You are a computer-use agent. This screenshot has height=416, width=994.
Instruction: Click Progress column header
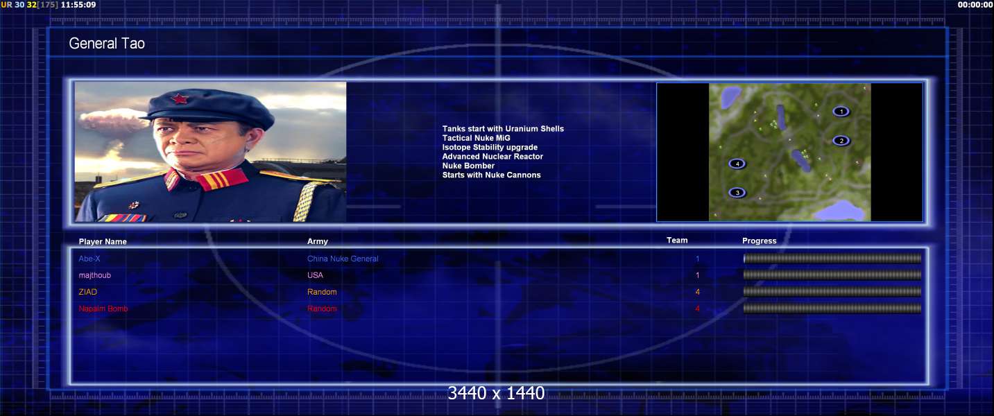click(760, 241)
